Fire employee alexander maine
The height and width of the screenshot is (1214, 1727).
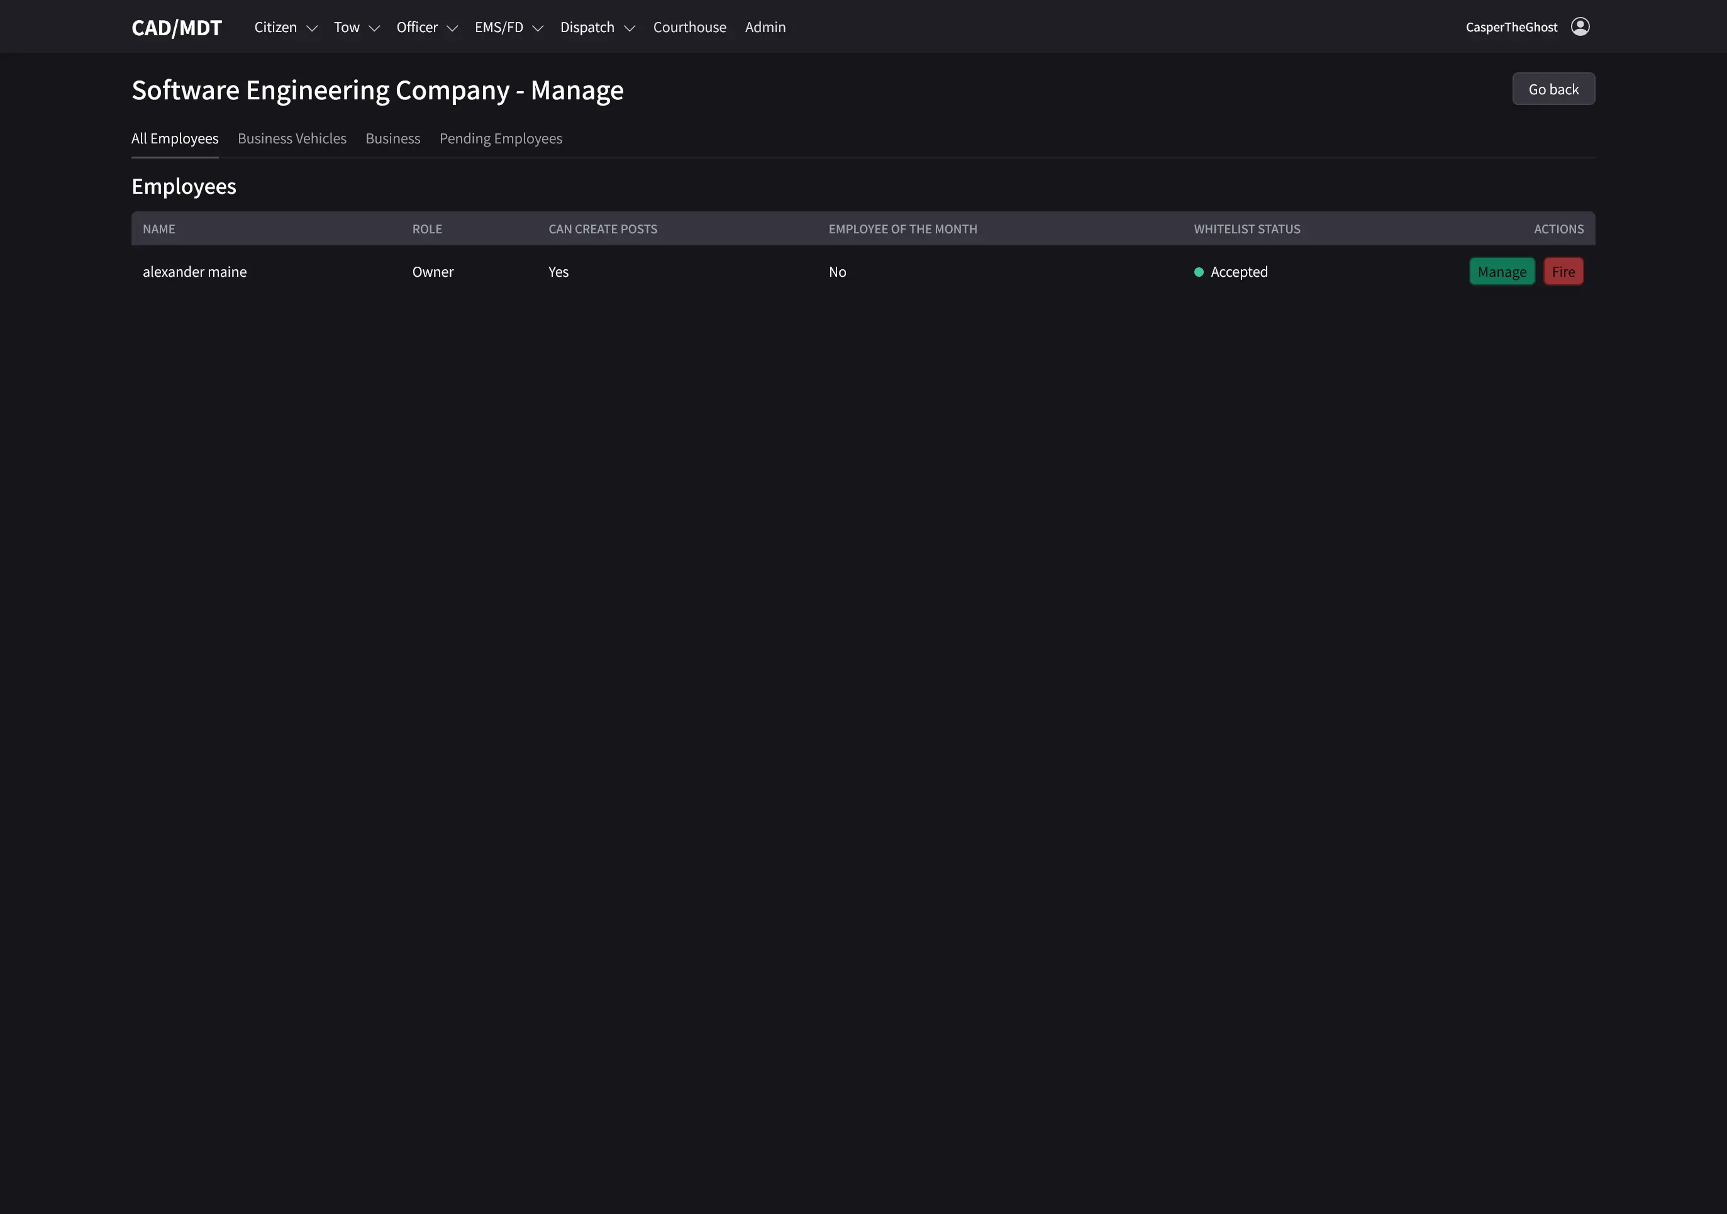click(x=1563, y=272)
